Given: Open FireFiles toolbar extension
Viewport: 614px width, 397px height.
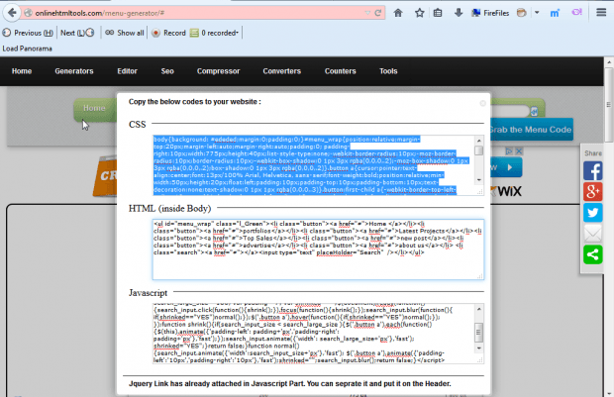Looking at the screenshot, I should [490, 13].
